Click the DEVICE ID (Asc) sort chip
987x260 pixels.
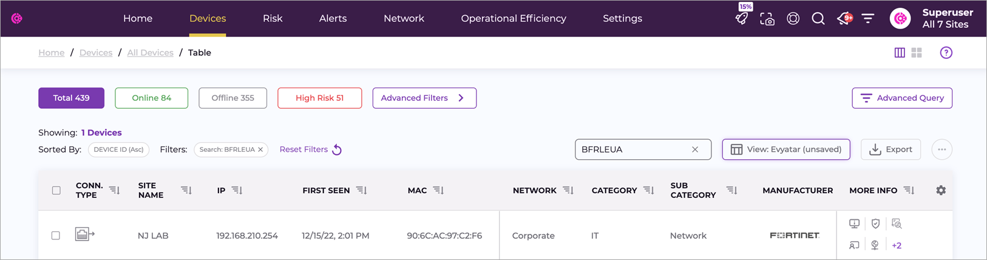[118, 149]
